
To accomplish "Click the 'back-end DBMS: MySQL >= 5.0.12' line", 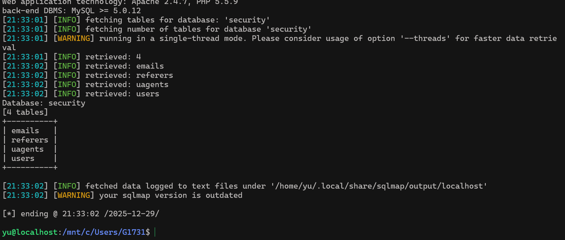I will tap(72, 11).
